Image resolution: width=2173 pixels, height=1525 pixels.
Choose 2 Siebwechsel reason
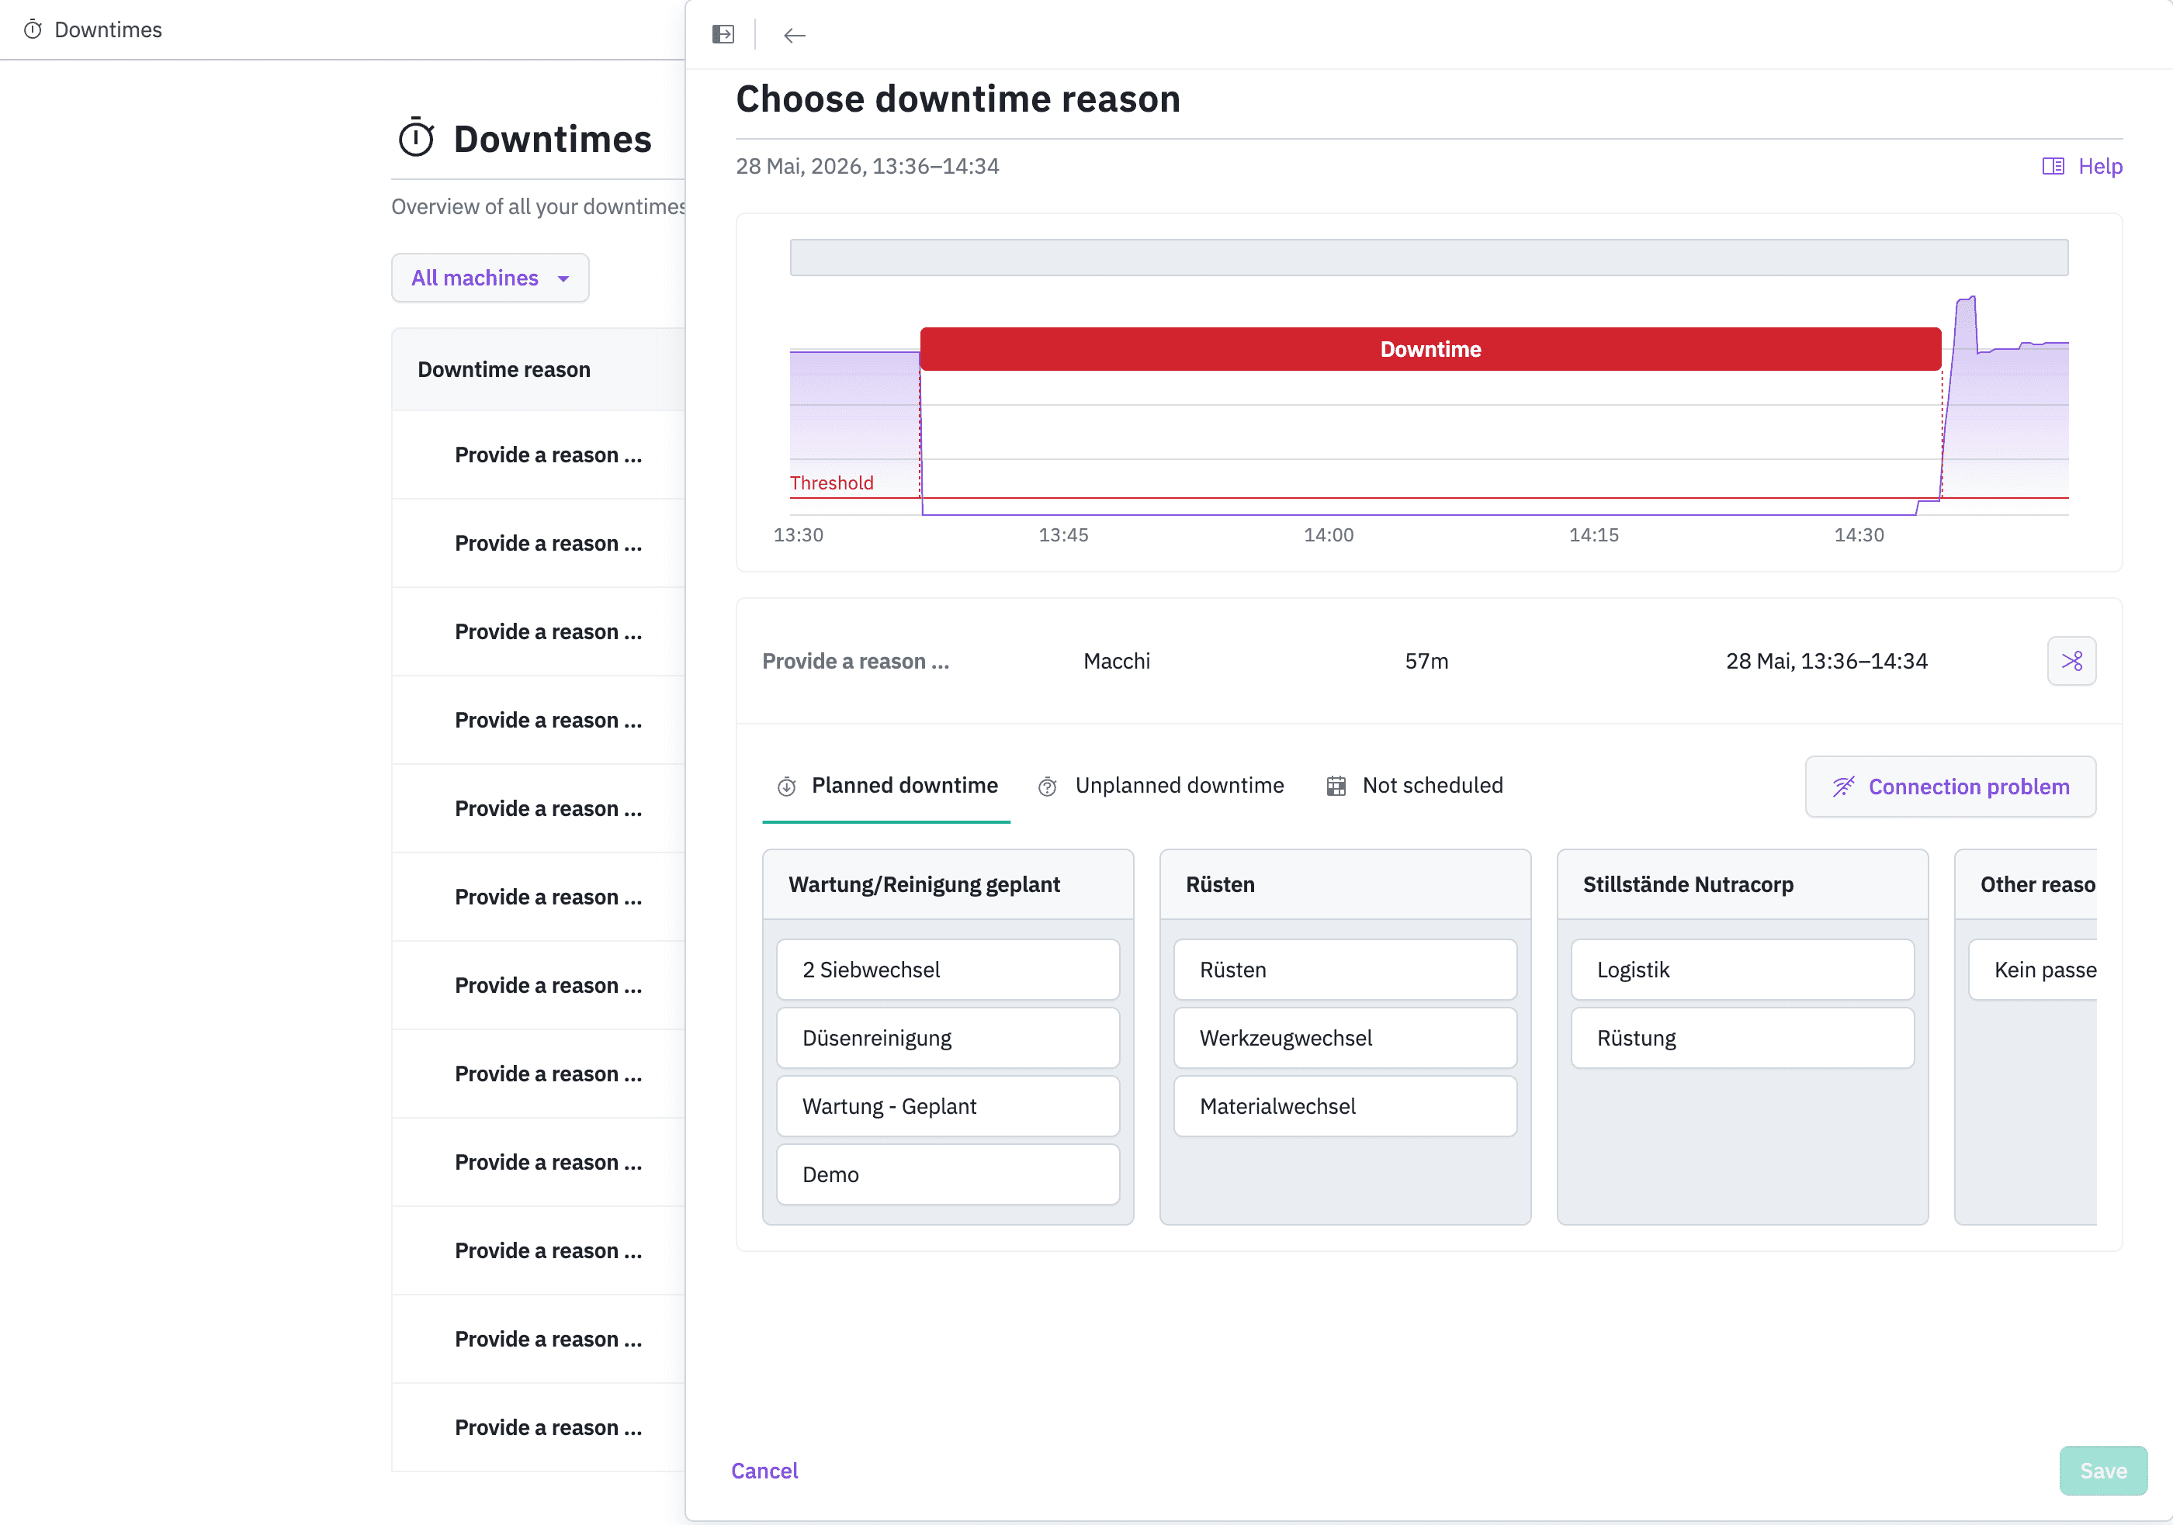click(948, 970)
